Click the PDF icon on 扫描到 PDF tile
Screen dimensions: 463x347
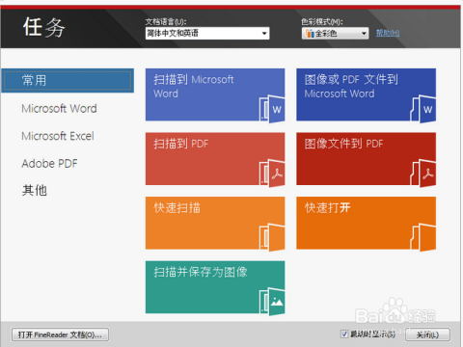tap(272, 173)
